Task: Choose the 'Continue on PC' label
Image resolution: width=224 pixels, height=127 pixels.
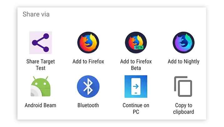Action: [x=136, y=109]
